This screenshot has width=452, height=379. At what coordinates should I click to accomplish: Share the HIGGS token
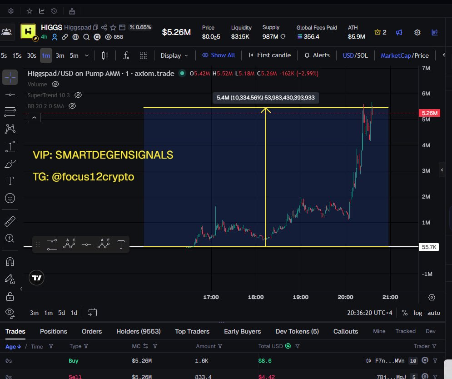pyautogui.click(x=104, y=27)
